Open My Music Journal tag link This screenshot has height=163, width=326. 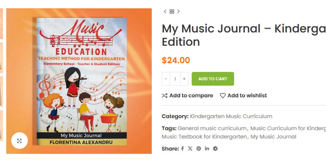click(x=273, y=137)
